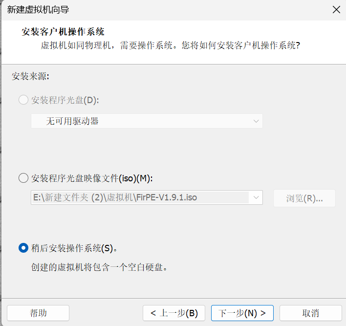Click the 虚拟机如同物理机 subtitle text
The image size is (346, 326).
click(169, 46)
